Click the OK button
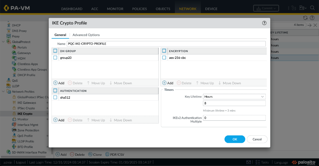Image resolution: width=319 pixels, height=166 pixels. coord(234,139)
